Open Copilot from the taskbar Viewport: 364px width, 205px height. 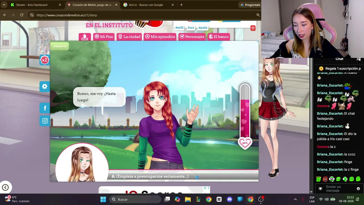coord(177,199)
